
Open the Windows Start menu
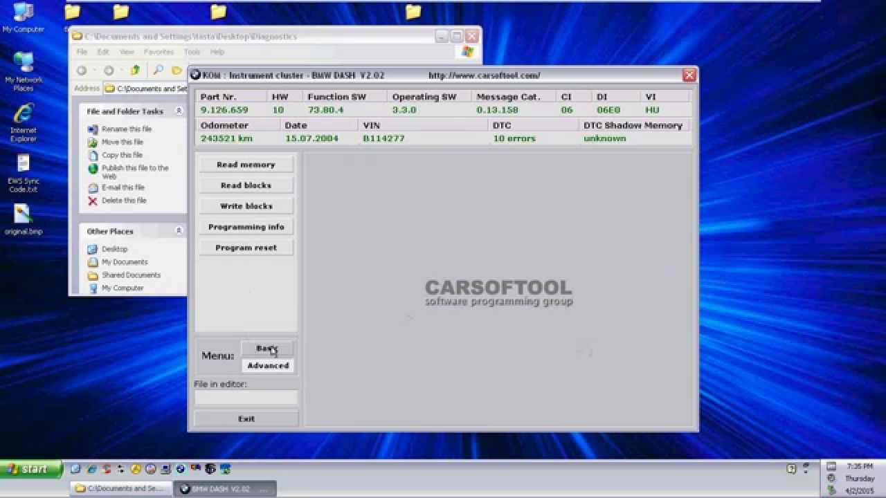(30, 469)
